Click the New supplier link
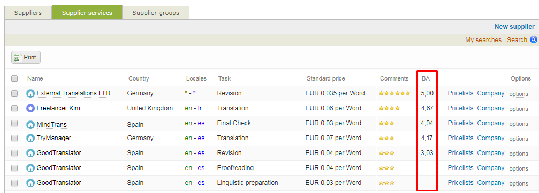This screenshot has width=539, height=193. (x=514, y=26)
